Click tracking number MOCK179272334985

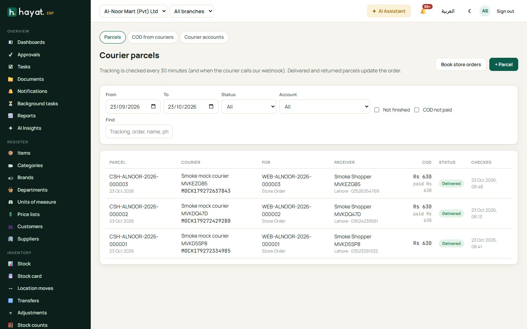point(206,251)
